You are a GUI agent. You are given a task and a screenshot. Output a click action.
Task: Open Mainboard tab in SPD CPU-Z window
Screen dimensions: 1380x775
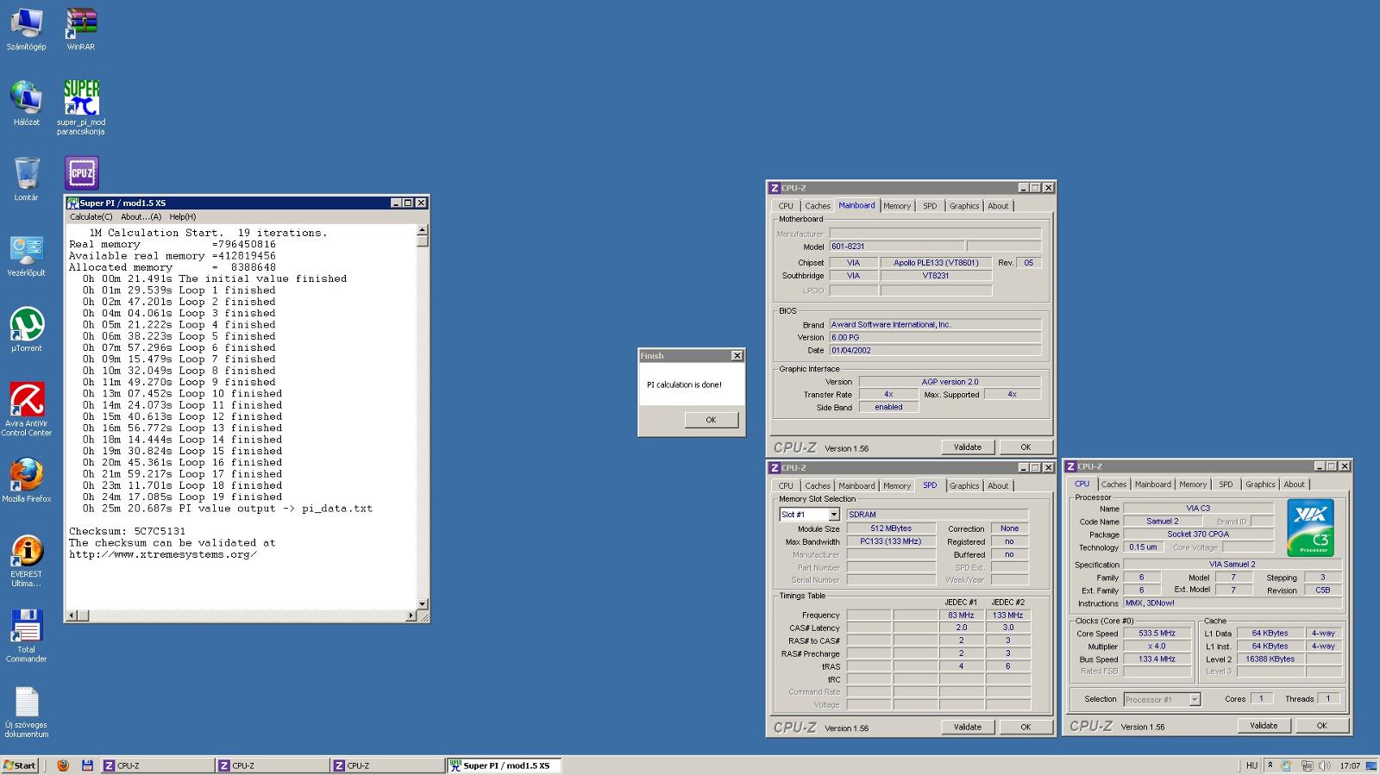(x=856, y=486)
